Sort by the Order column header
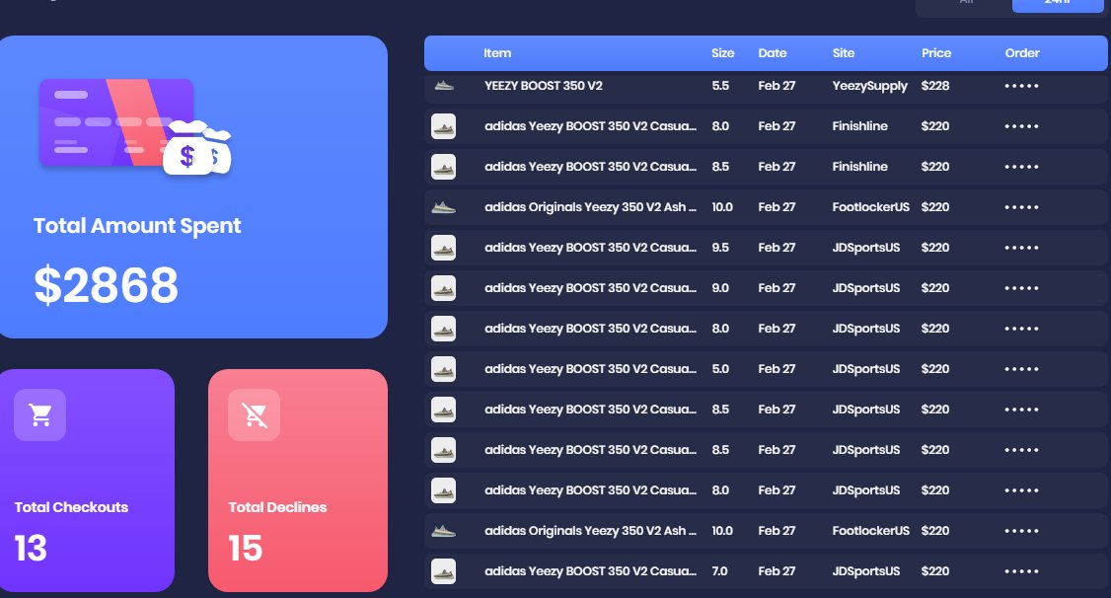Screen dimensions: 1111x598 click(x=1022, y=53)
